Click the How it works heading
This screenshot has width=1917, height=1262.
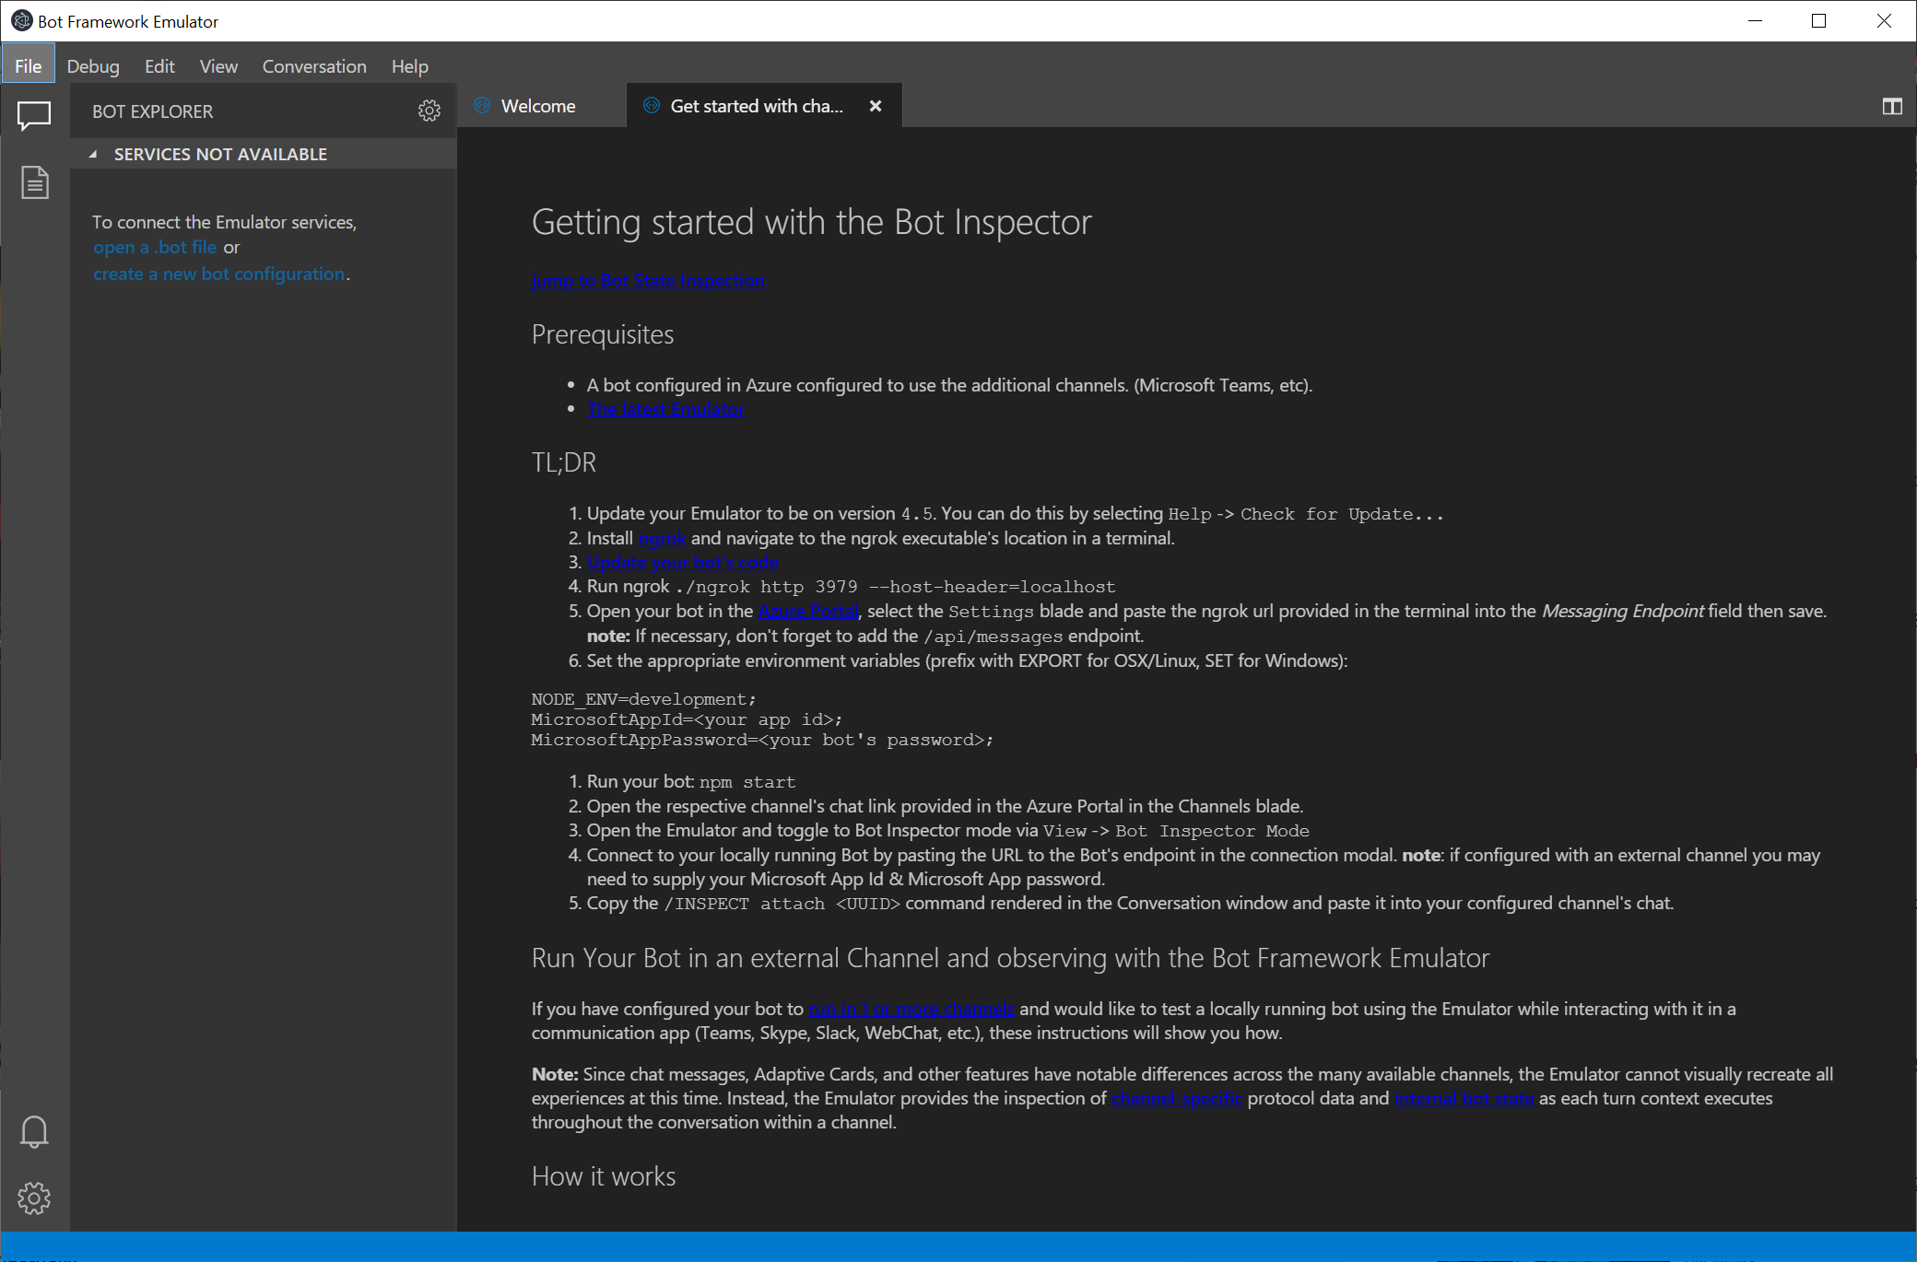click(604, 1176)
